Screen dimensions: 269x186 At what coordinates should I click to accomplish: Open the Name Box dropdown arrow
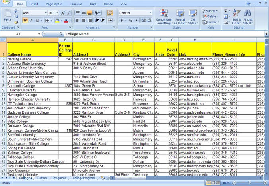[39, 34]
